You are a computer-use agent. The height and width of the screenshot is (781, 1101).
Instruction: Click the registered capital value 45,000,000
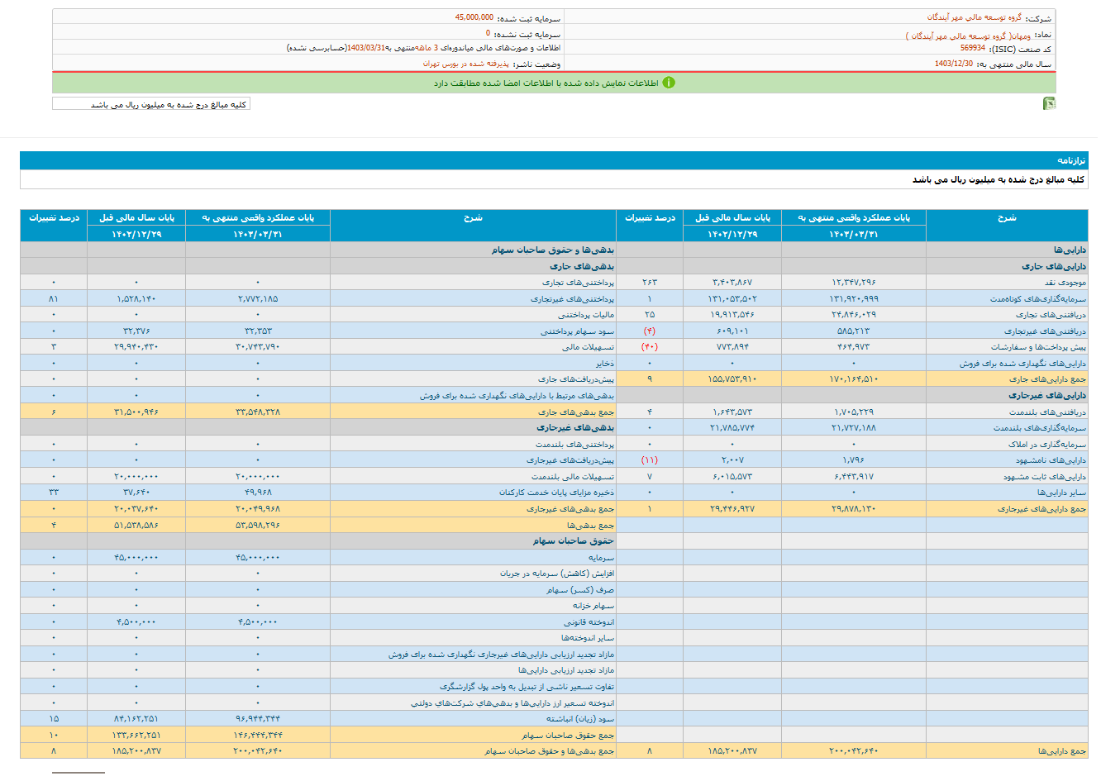click(x=474, y=17)
